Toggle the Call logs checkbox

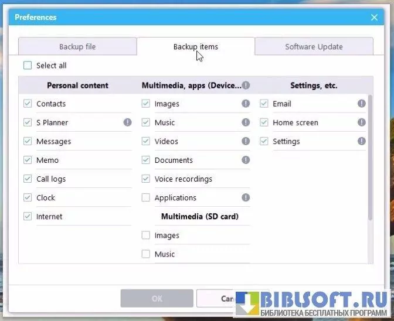pos(28,179)
